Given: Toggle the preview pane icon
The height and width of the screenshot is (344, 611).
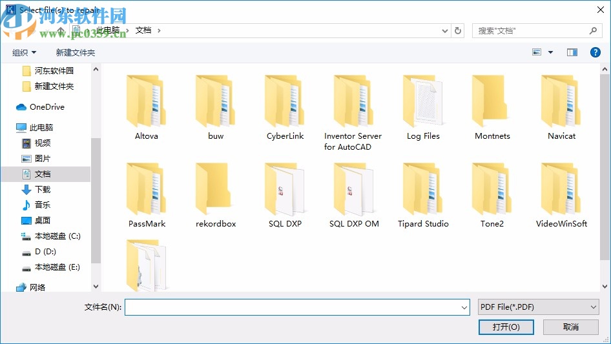Looking at the screenshot, I should (x=572, y=52).
